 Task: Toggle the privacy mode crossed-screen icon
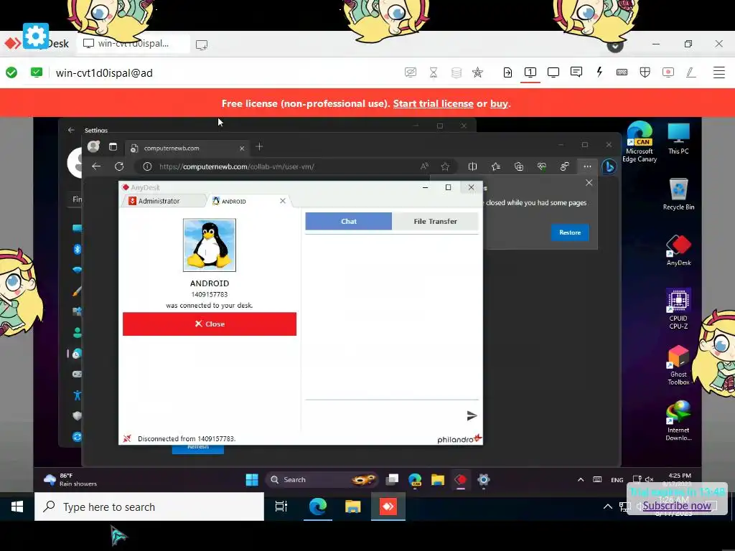[410, 72]
